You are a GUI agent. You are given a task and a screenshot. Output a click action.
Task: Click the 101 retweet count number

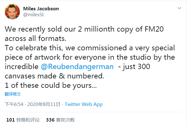[11, 120]
